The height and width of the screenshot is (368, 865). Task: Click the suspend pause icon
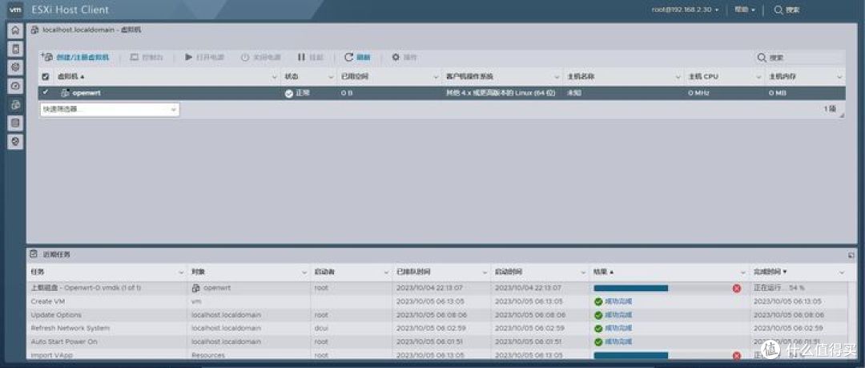point(301,58)
